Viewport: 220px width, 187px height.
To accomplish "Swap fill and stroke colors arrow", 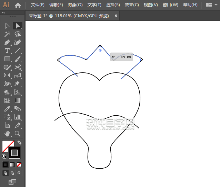I will (20, 142).
